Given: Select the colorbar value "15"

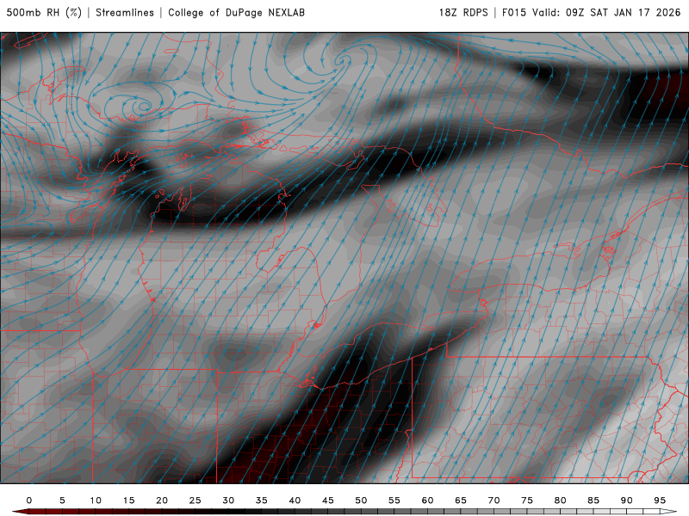Looking at the screenshot, I should click(128, 501).
